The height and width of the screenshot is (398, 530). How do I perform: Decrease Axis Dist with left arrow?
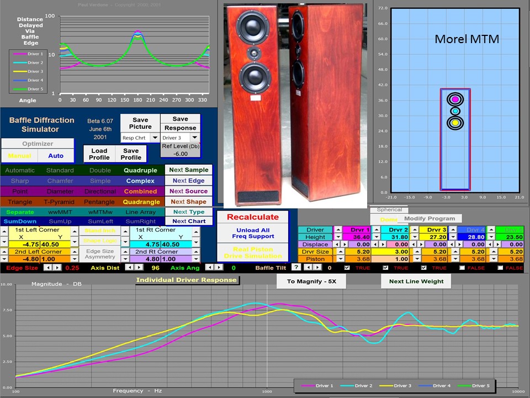[x=130, y=268]
